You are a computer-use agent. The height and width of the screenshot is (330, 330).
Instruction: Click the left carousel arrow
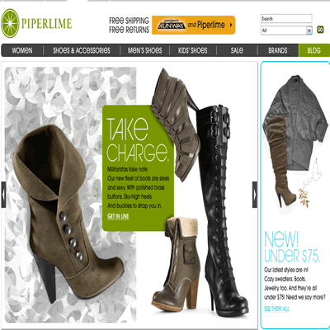tap(3, 195)
